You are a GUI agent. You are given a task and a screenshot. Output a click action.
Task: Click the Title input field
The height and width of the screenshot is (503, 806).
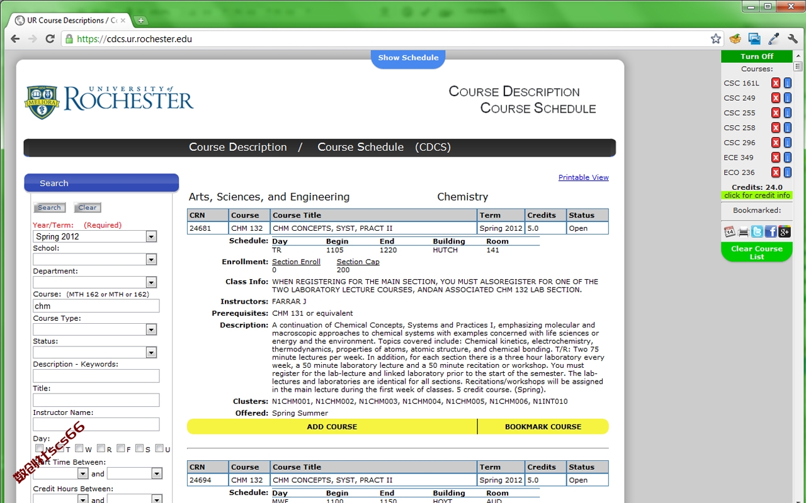click(96, 400)
